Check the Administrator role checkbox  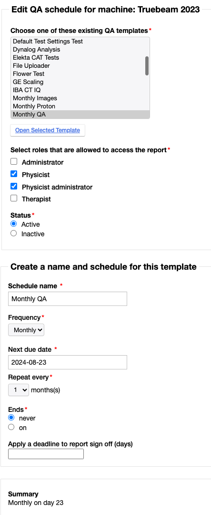14,162
